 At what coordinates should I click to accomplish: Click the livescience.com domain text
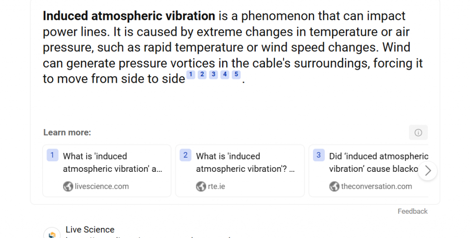101,186
